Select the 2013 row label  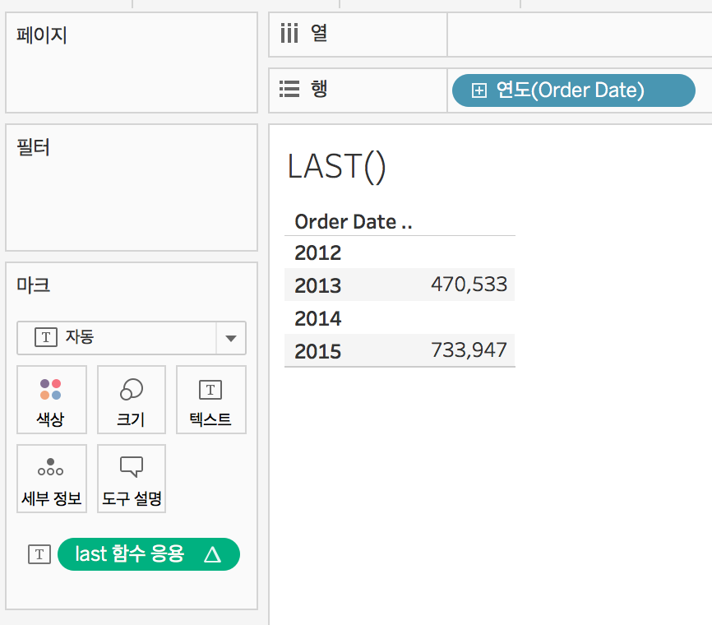coord(318,285)
